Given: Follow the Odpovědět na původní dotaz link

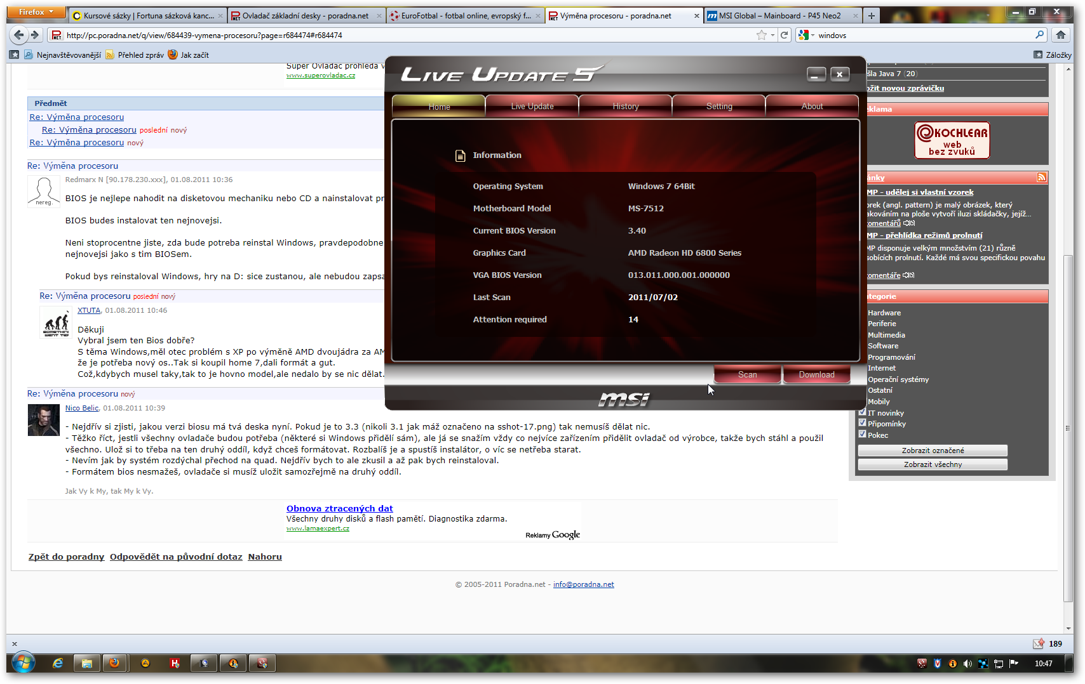Looking at the screenshot, I should 176,556.
